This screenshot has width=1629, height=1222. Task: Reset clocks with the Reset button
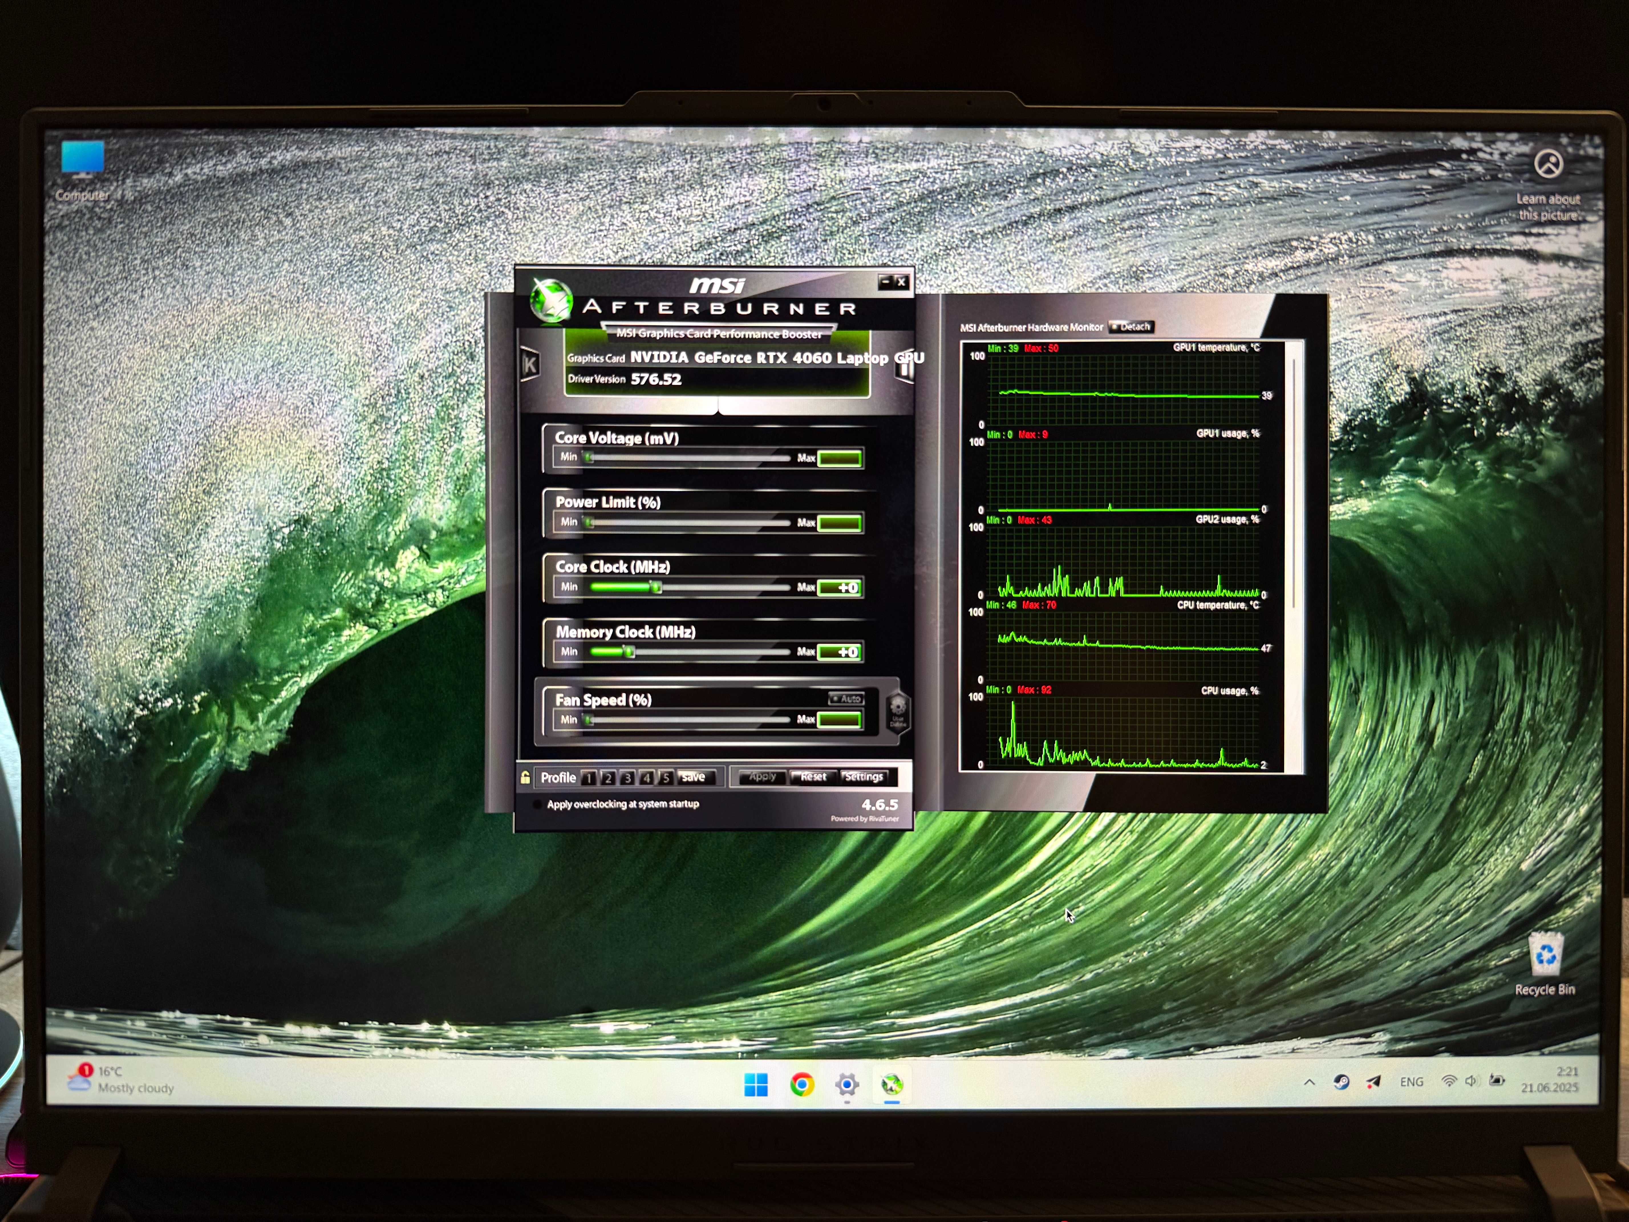813,777
